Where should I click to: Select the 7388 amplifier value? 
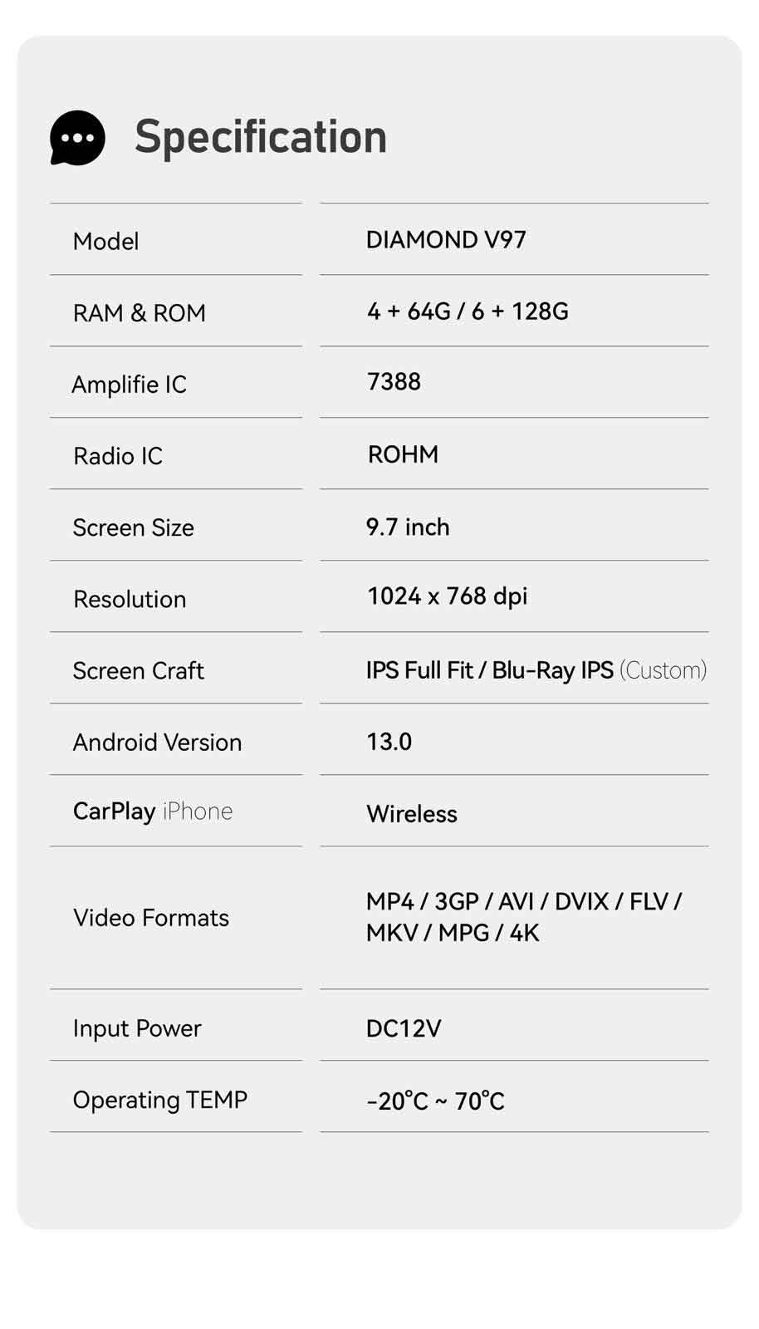coord(394,382)
